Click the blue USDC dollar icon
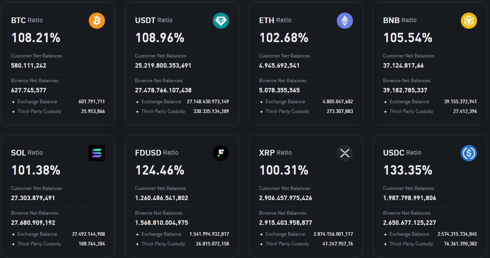Image resolution: width=490 pixels, height=258 pixels. pos(469,153)
